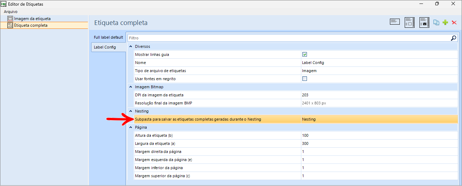
Task: Toggle the Mostrar linhas guia checkbox
Action: click(305, 54)
